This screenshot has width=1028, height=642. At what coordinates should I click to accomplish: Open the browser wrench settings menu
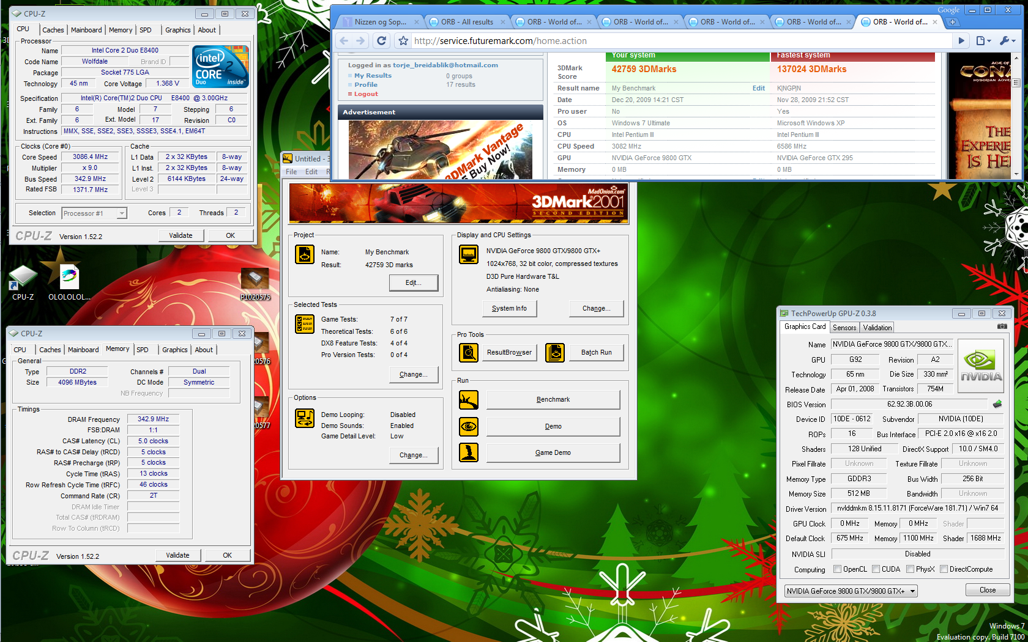1007,40
